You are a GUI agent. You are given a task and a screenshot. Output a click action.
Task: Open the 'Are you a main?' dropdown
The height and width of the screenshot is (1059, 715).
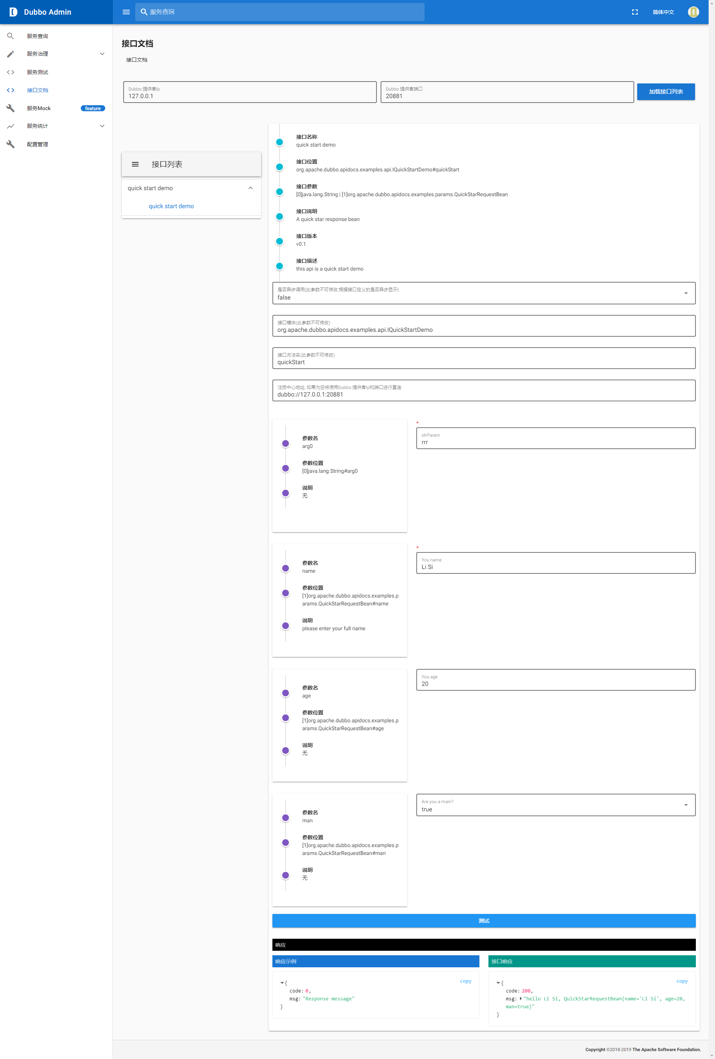[x=685, y=805]
